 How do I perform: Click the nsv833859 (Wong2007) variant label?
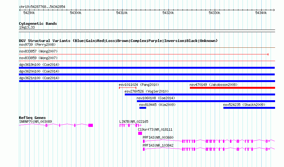coord(38,58)
